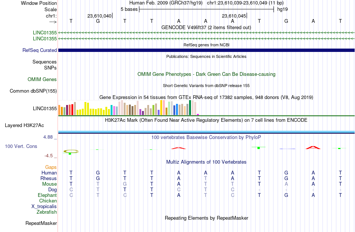Image resolution: width=355 pixels, height=232 pixels.
Task: Click the RepeatMasker side label
Action: tap(41, 223)
